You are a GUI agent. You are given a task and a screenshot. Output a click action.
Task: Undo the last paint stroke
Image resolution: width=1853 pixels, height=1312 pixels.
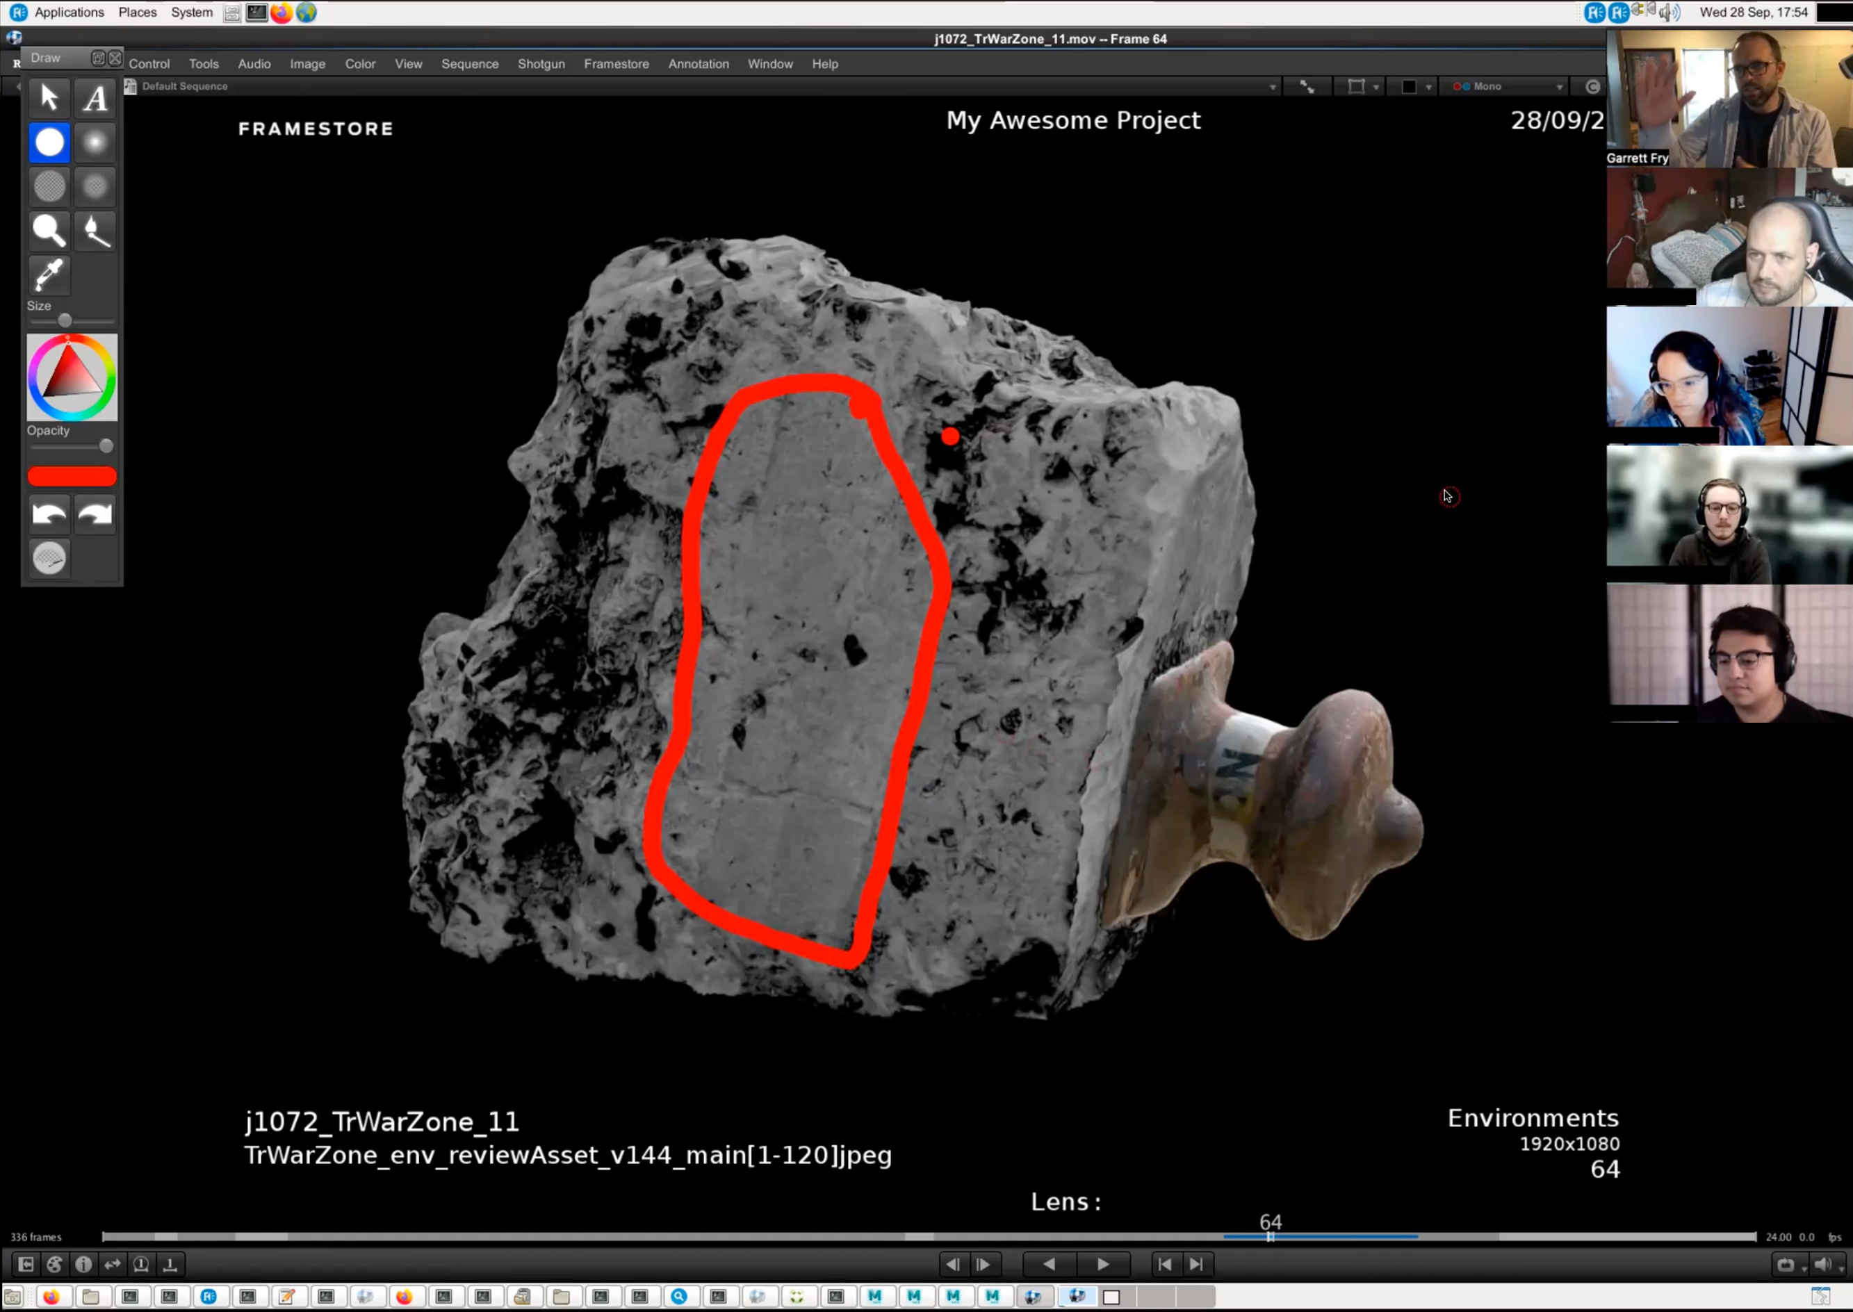tap(49, 514)
